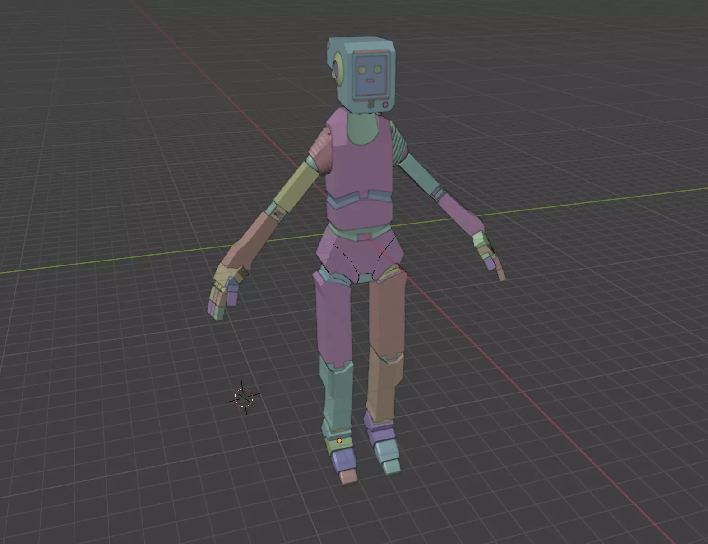Viewport: 708px width, 544px height.
Task: Click the robot's face screen with square eyes
Action: point(370,76)
